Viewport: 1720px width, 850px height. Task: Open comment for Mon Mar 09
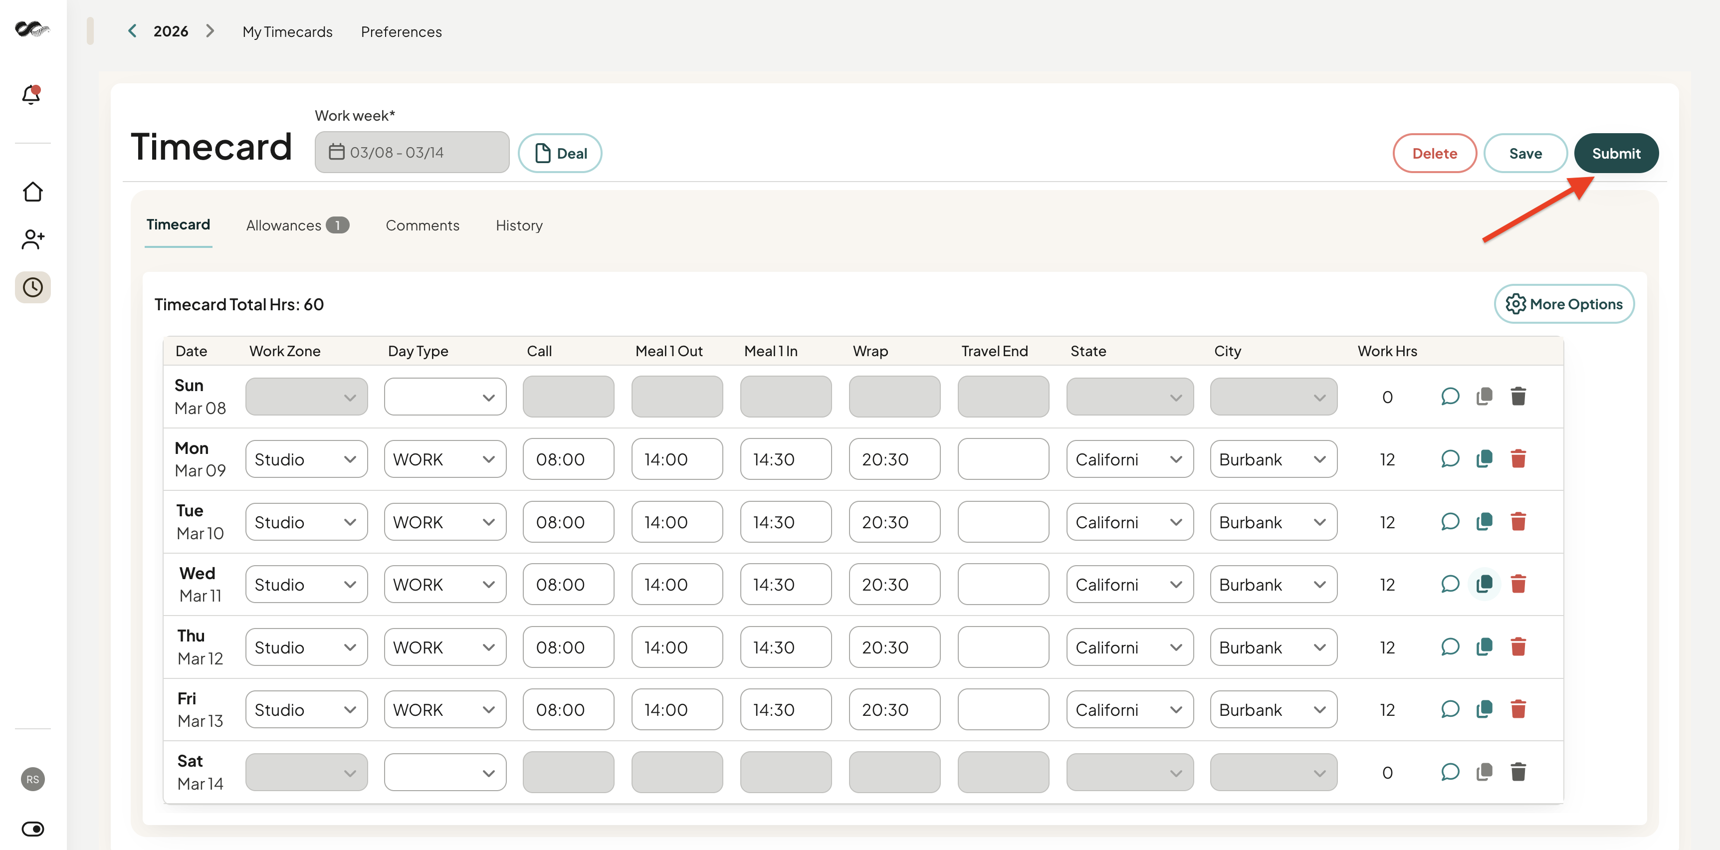tap(1450, 459)
